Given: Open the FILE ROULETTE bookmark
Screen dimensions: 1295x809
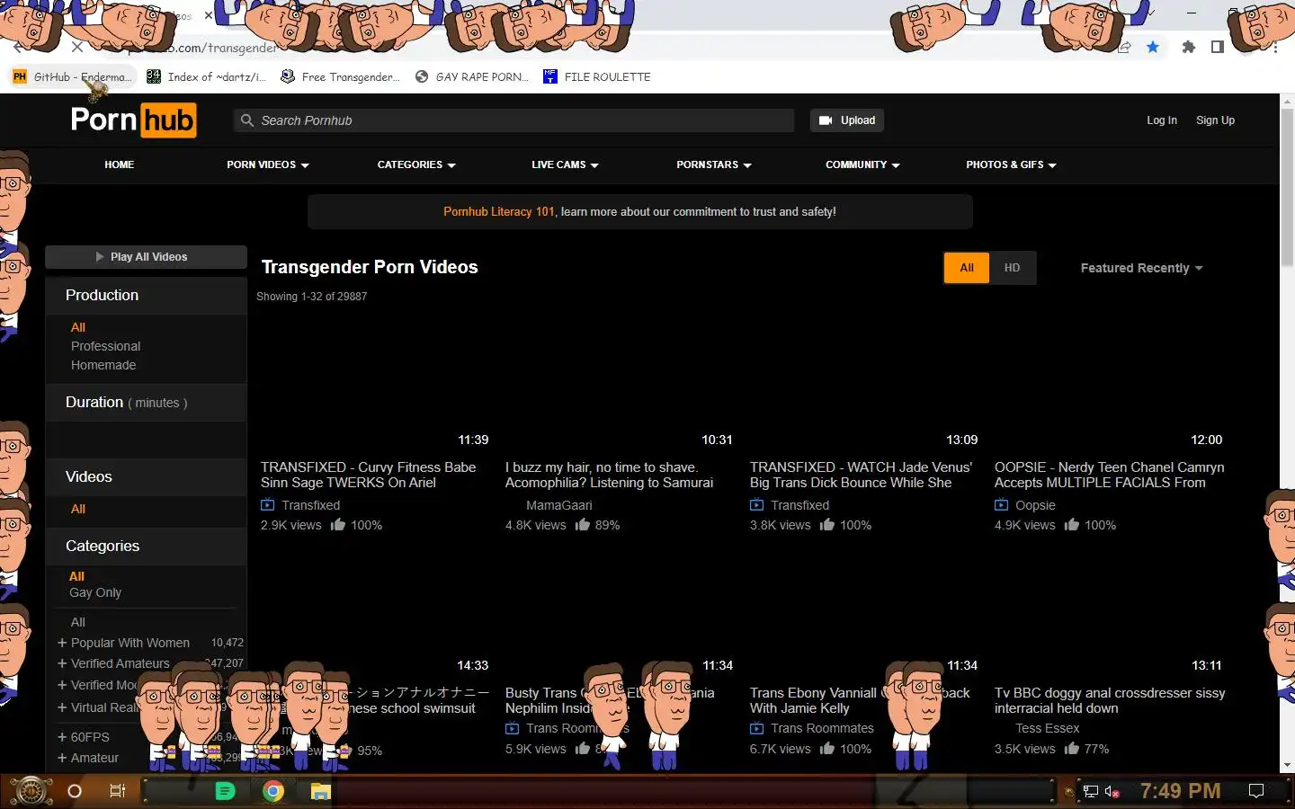Looking at the screenshot, I should tap(597, 77).
